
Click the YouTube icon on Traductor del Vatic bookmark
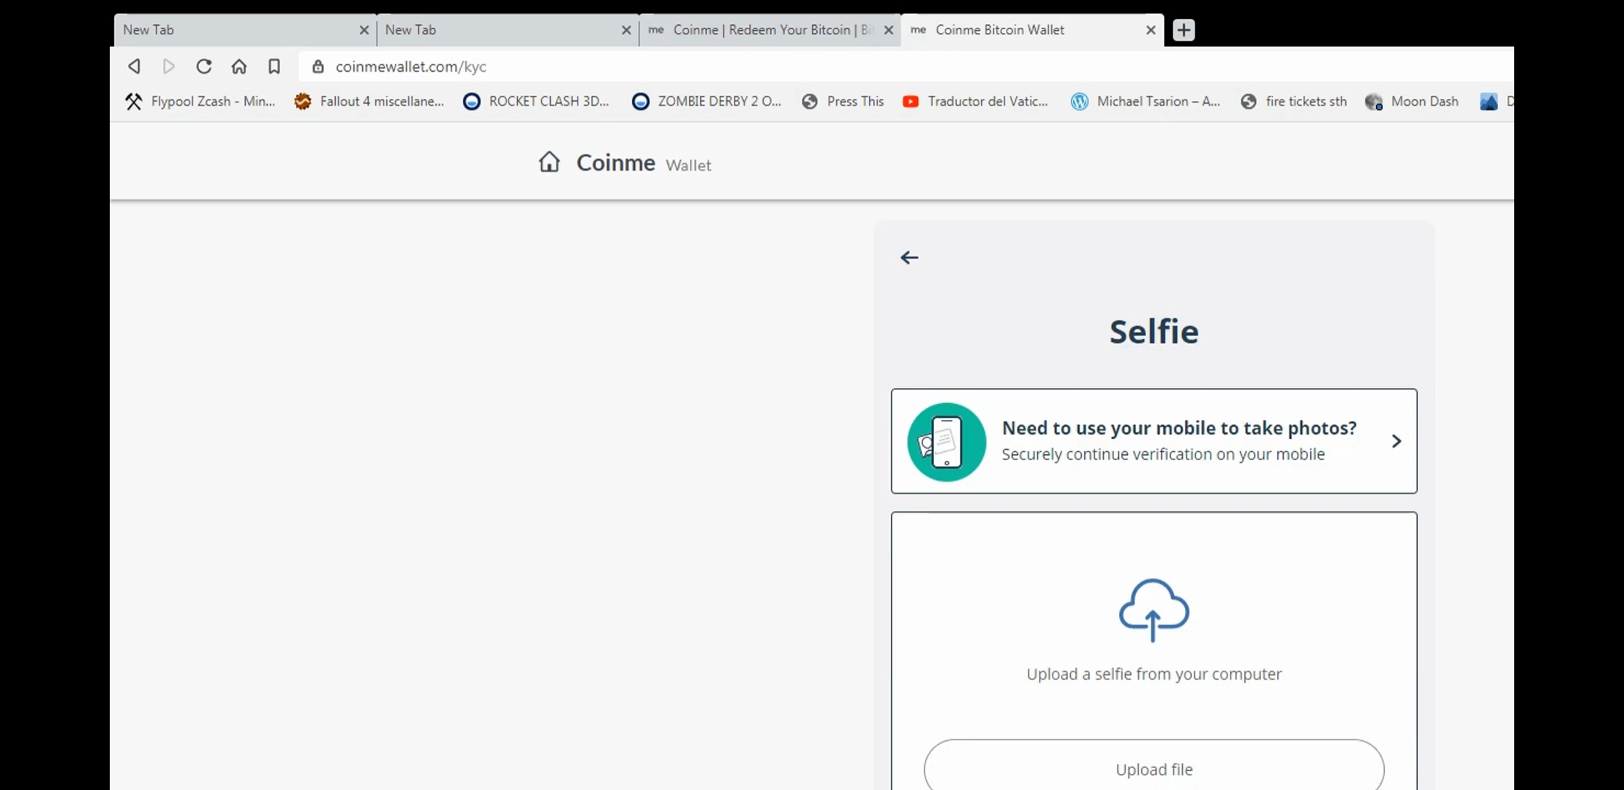pos(910,102)
